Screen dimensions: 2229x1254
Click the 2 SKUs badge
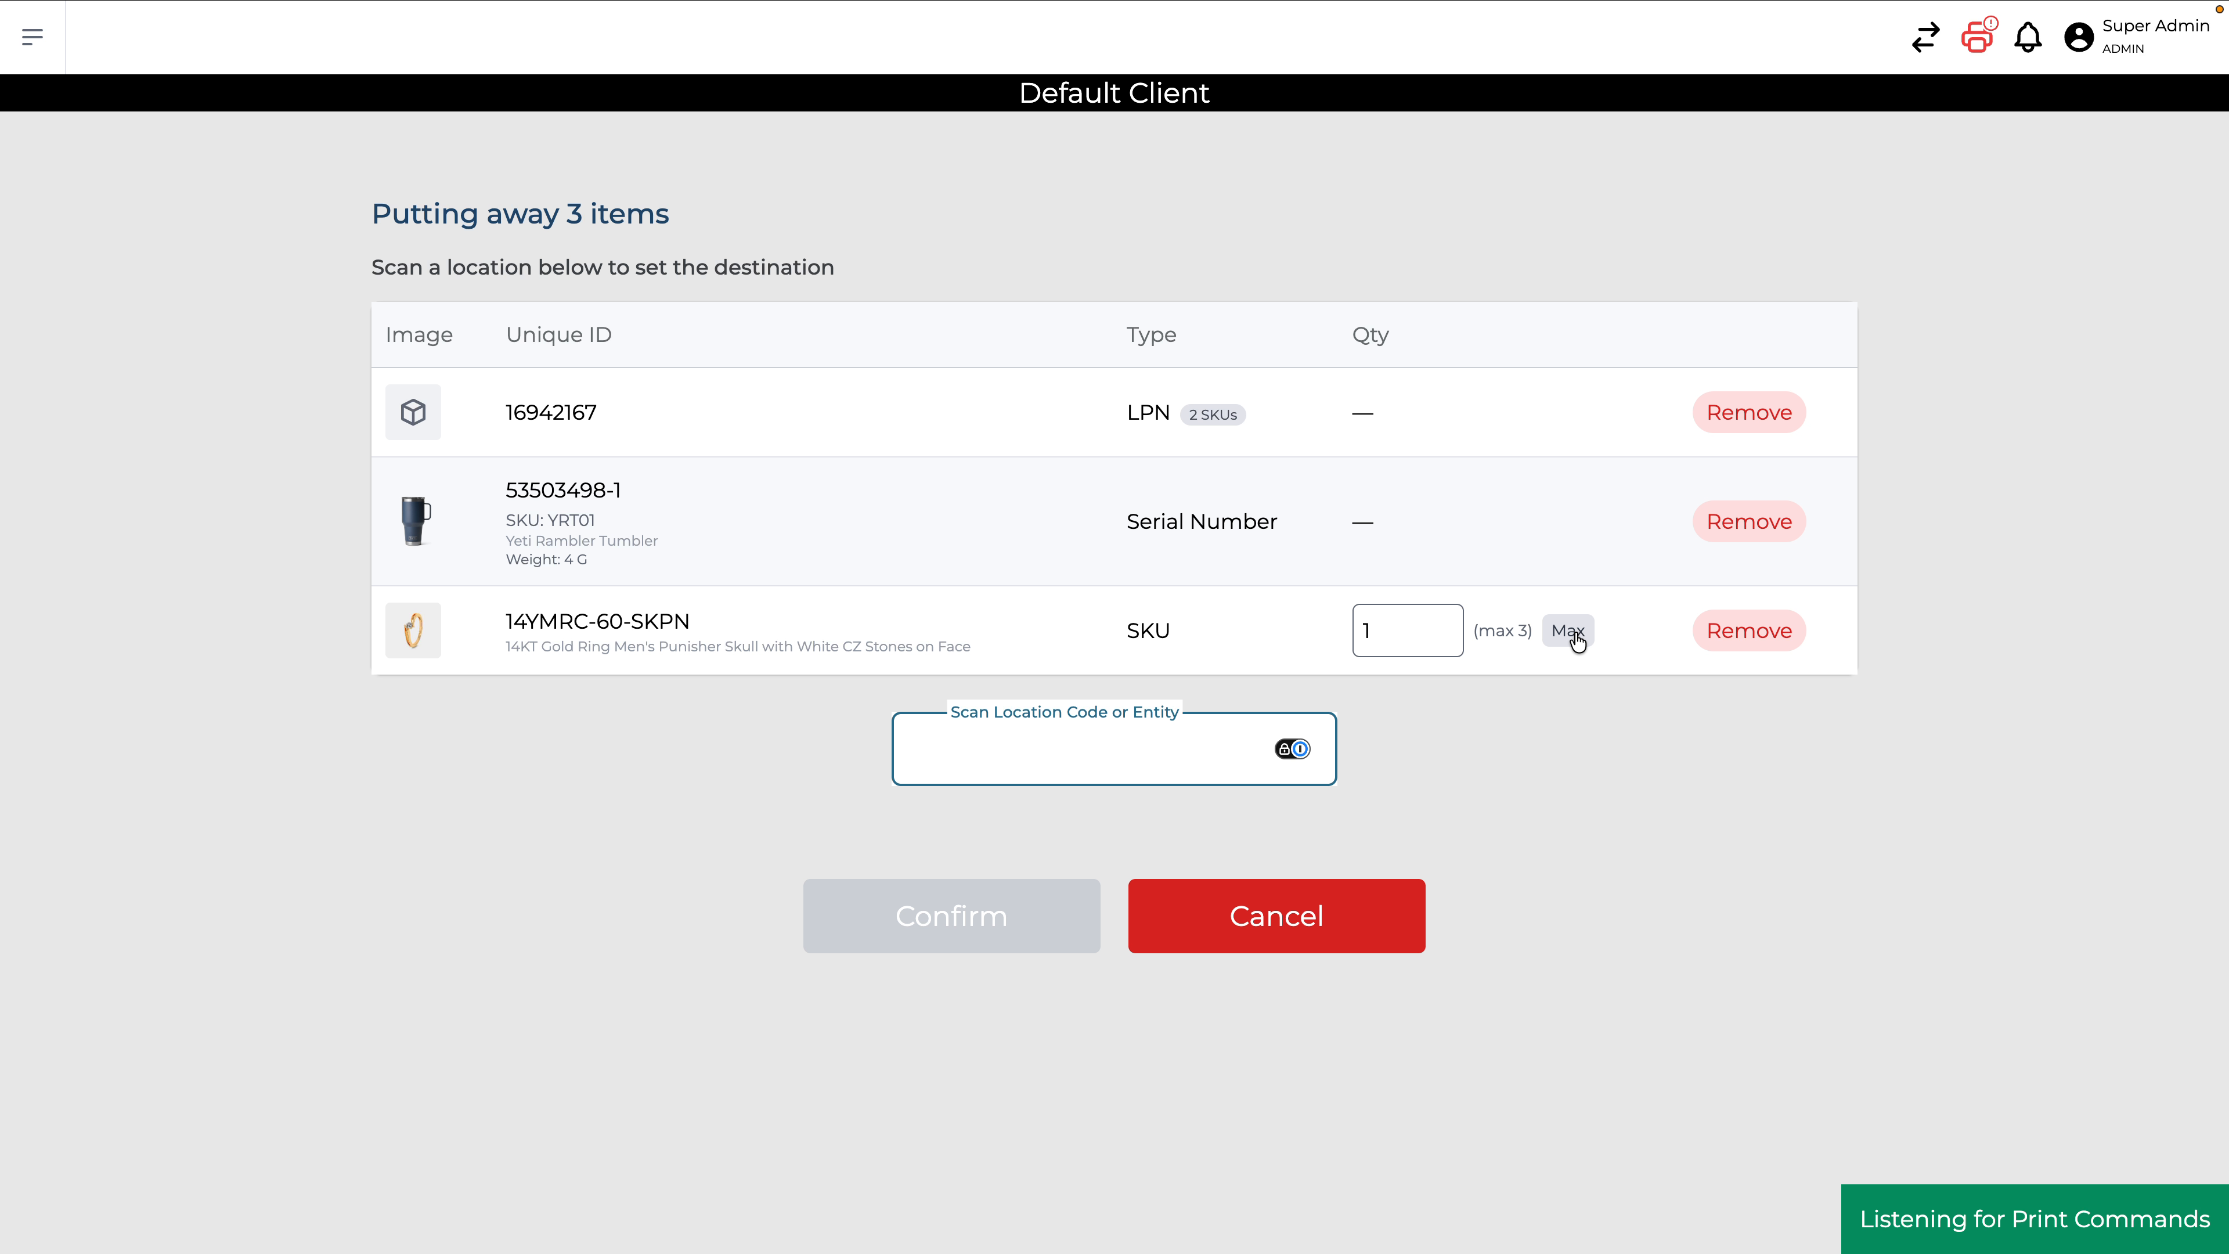click(x=1212, y=415)
